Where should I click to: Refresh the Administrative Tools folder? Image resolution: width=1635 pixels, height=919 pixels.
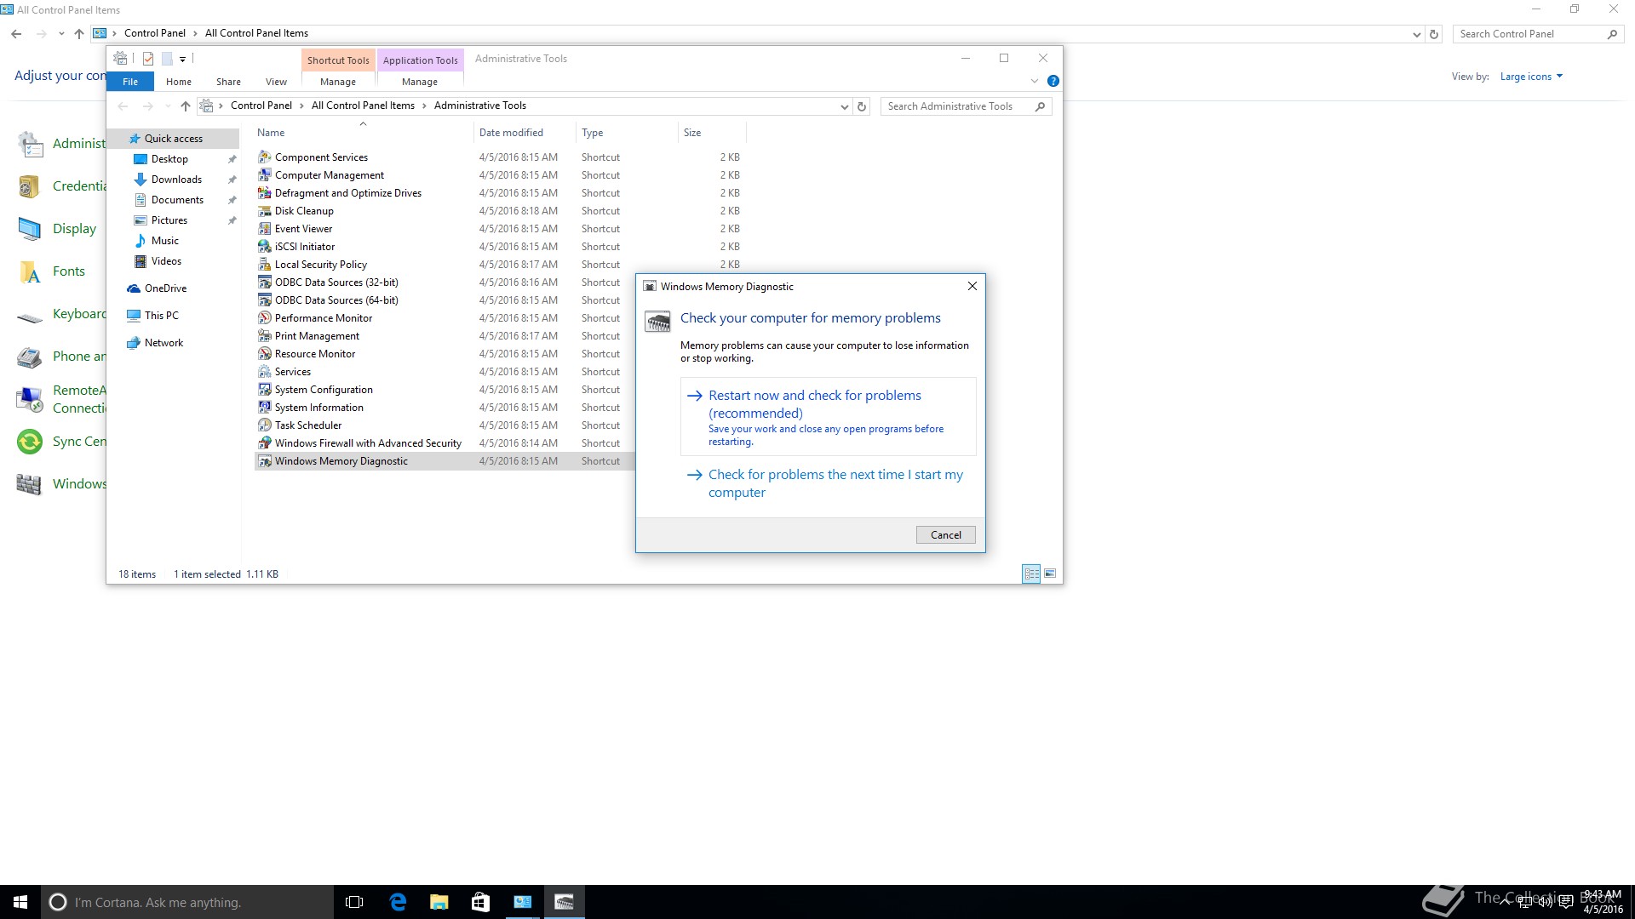(x=862, y=106)
